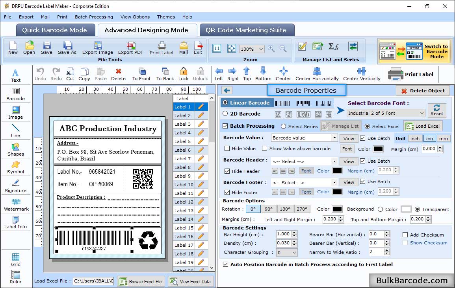Click the back arrow in Barcode Properties

(x=227, y=91)
